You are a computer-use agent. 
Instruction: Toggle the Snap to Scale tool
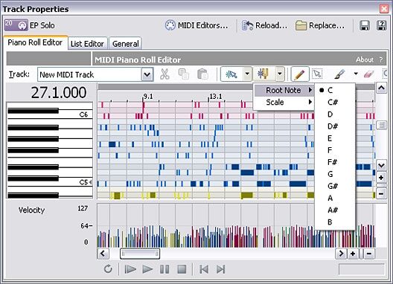coord(263,74)
